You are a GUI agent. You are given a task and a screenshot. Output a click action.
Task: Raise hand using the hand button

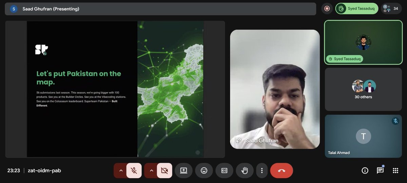[x=245, y=170]
